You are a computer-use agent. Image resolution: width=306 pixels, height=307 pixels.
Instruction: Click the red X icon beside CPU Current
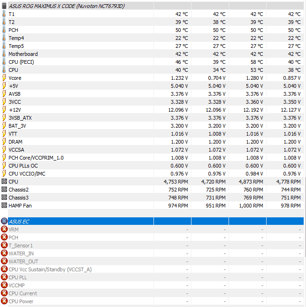(4, 293)
